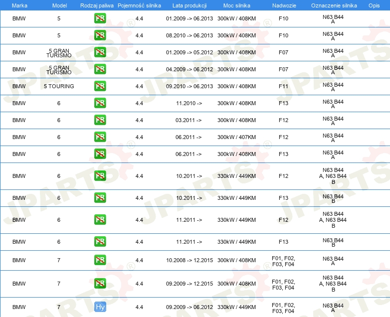Select date '09.2009 -> 06.2012'

190,307
